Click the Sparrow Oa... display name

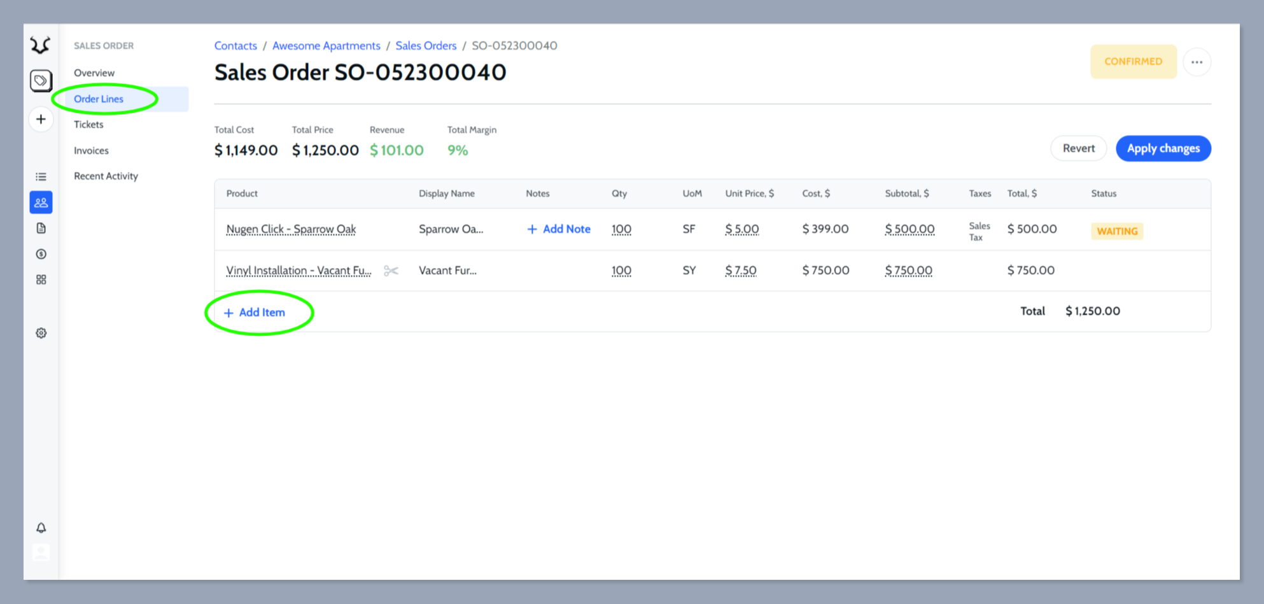[x=451, y=229]
